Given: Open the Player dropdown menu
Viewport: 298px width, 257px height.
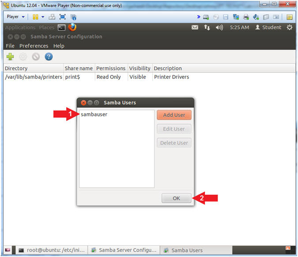Looking at the screenshot, I should coord(15,17).
